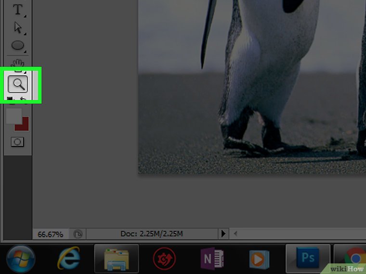Open the Windows Start menu
The width and height of the screenshot is (366, 274).
click(x=20, y=259)
